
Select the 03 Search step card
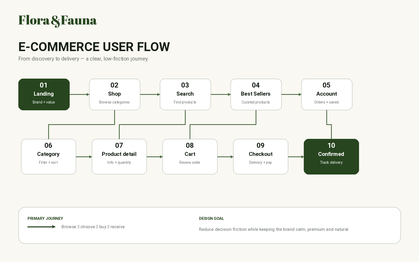pyautogui.click(x=185, y=94)
